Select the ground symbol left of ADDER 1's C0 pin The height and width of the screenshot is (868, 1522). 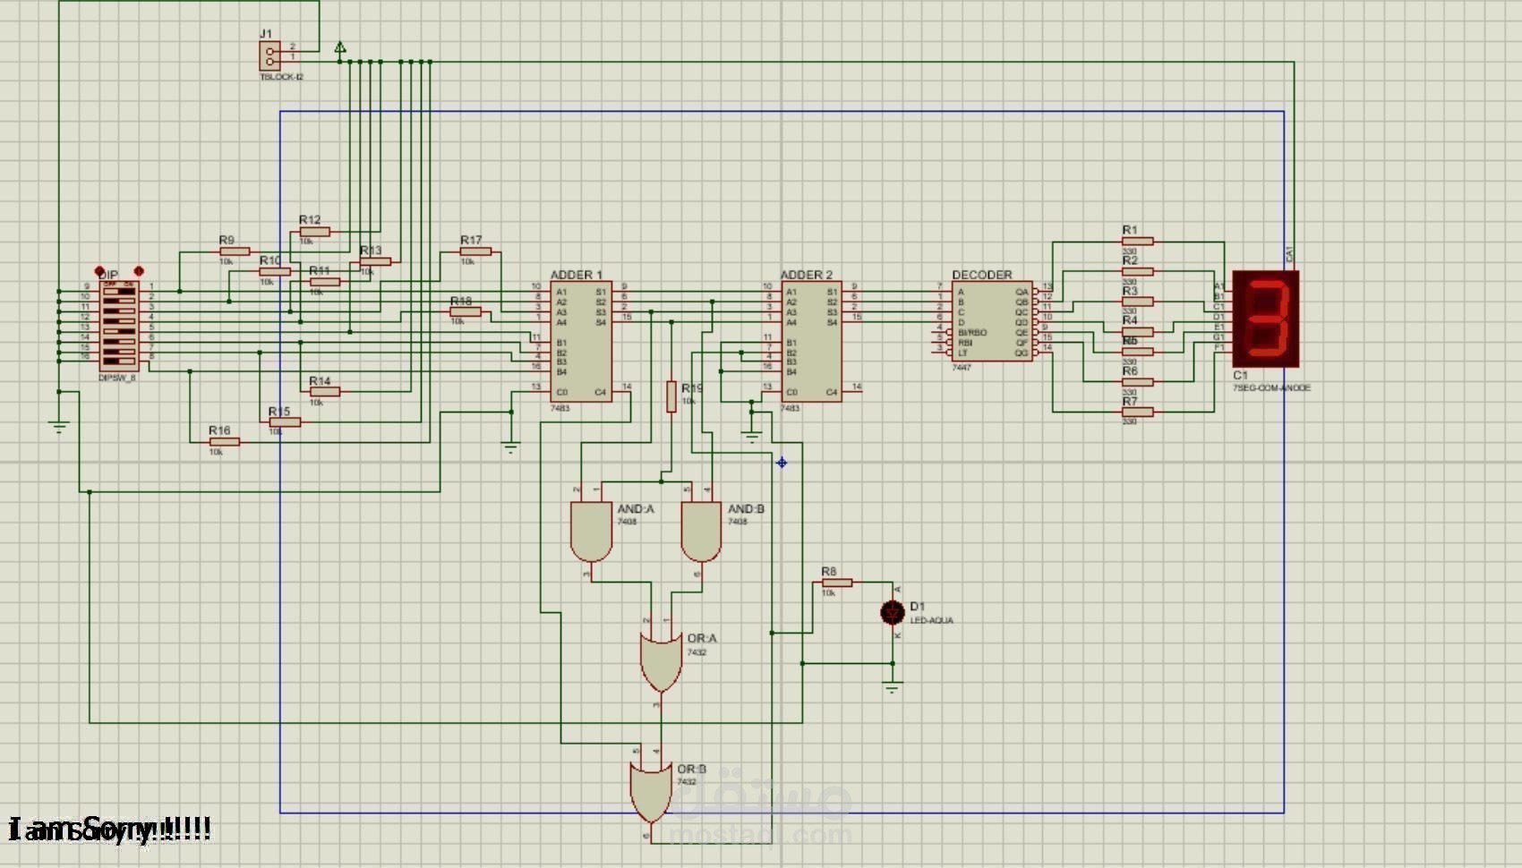pos(510,447)
